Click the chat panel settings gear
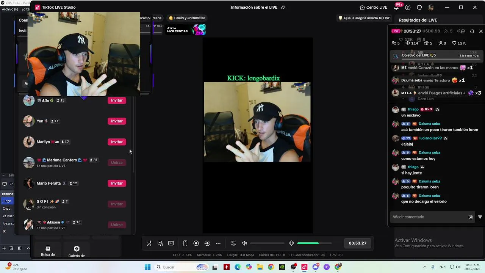Viewport: 485px width, 273px height. point(472,31)
